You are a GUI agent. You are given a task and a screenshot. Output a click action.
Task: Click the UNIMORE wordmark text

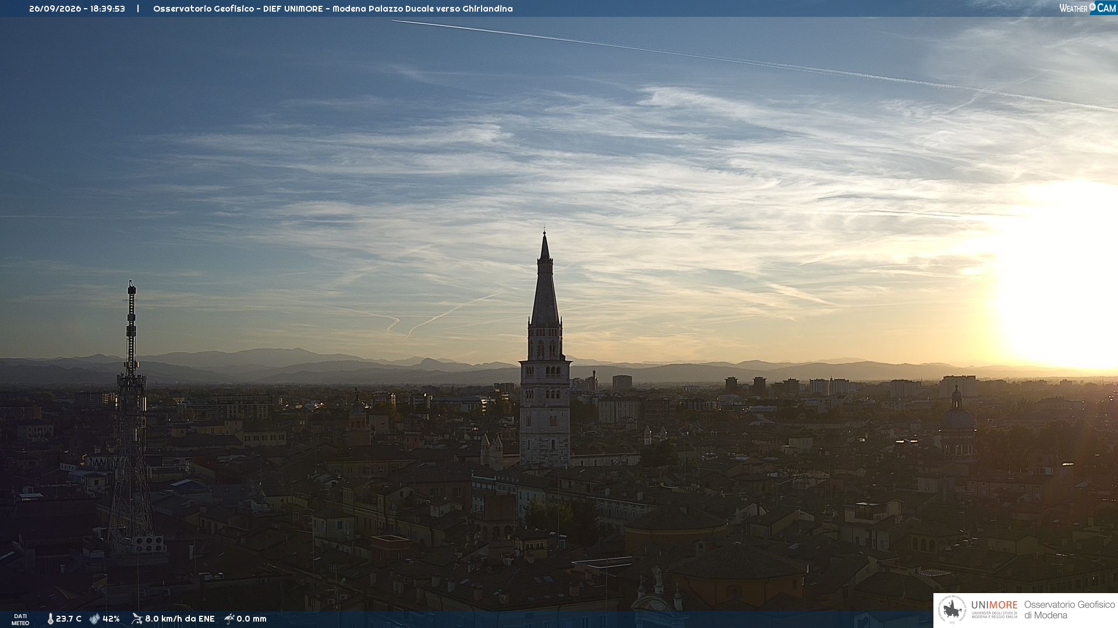pos(994,605)
